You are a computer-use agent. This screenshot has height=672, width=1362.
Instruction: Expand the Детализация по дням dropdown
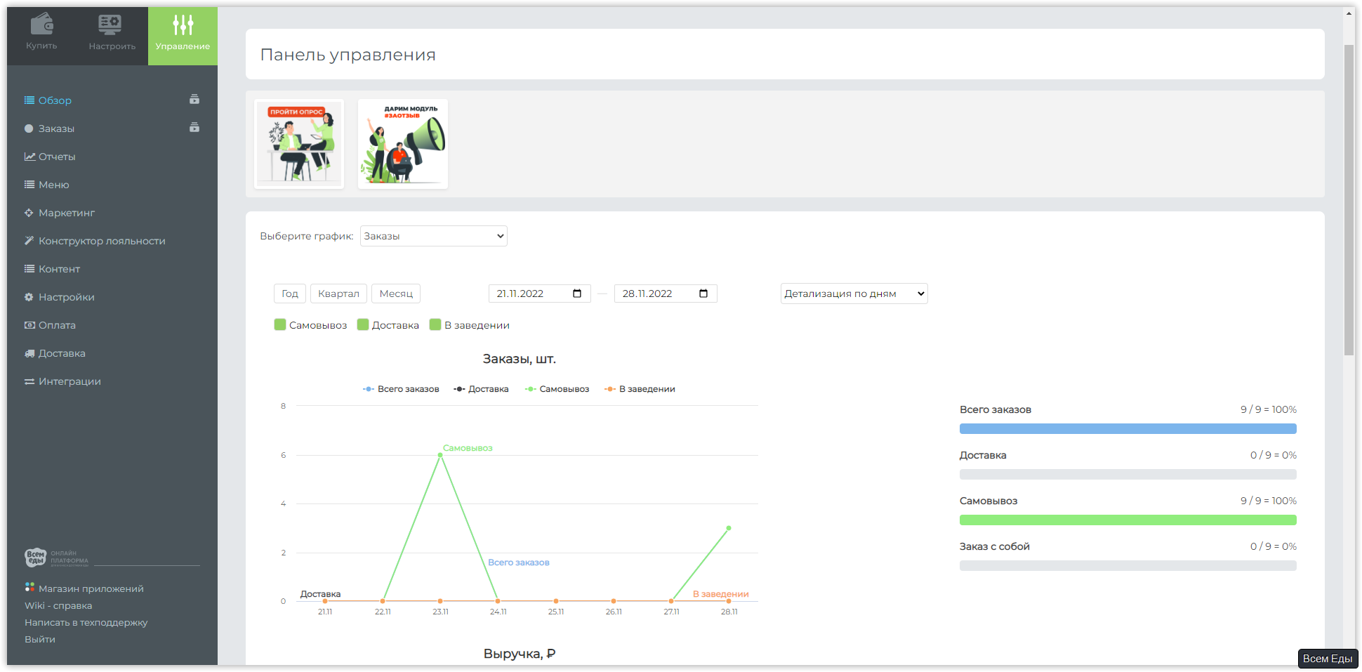854,294
